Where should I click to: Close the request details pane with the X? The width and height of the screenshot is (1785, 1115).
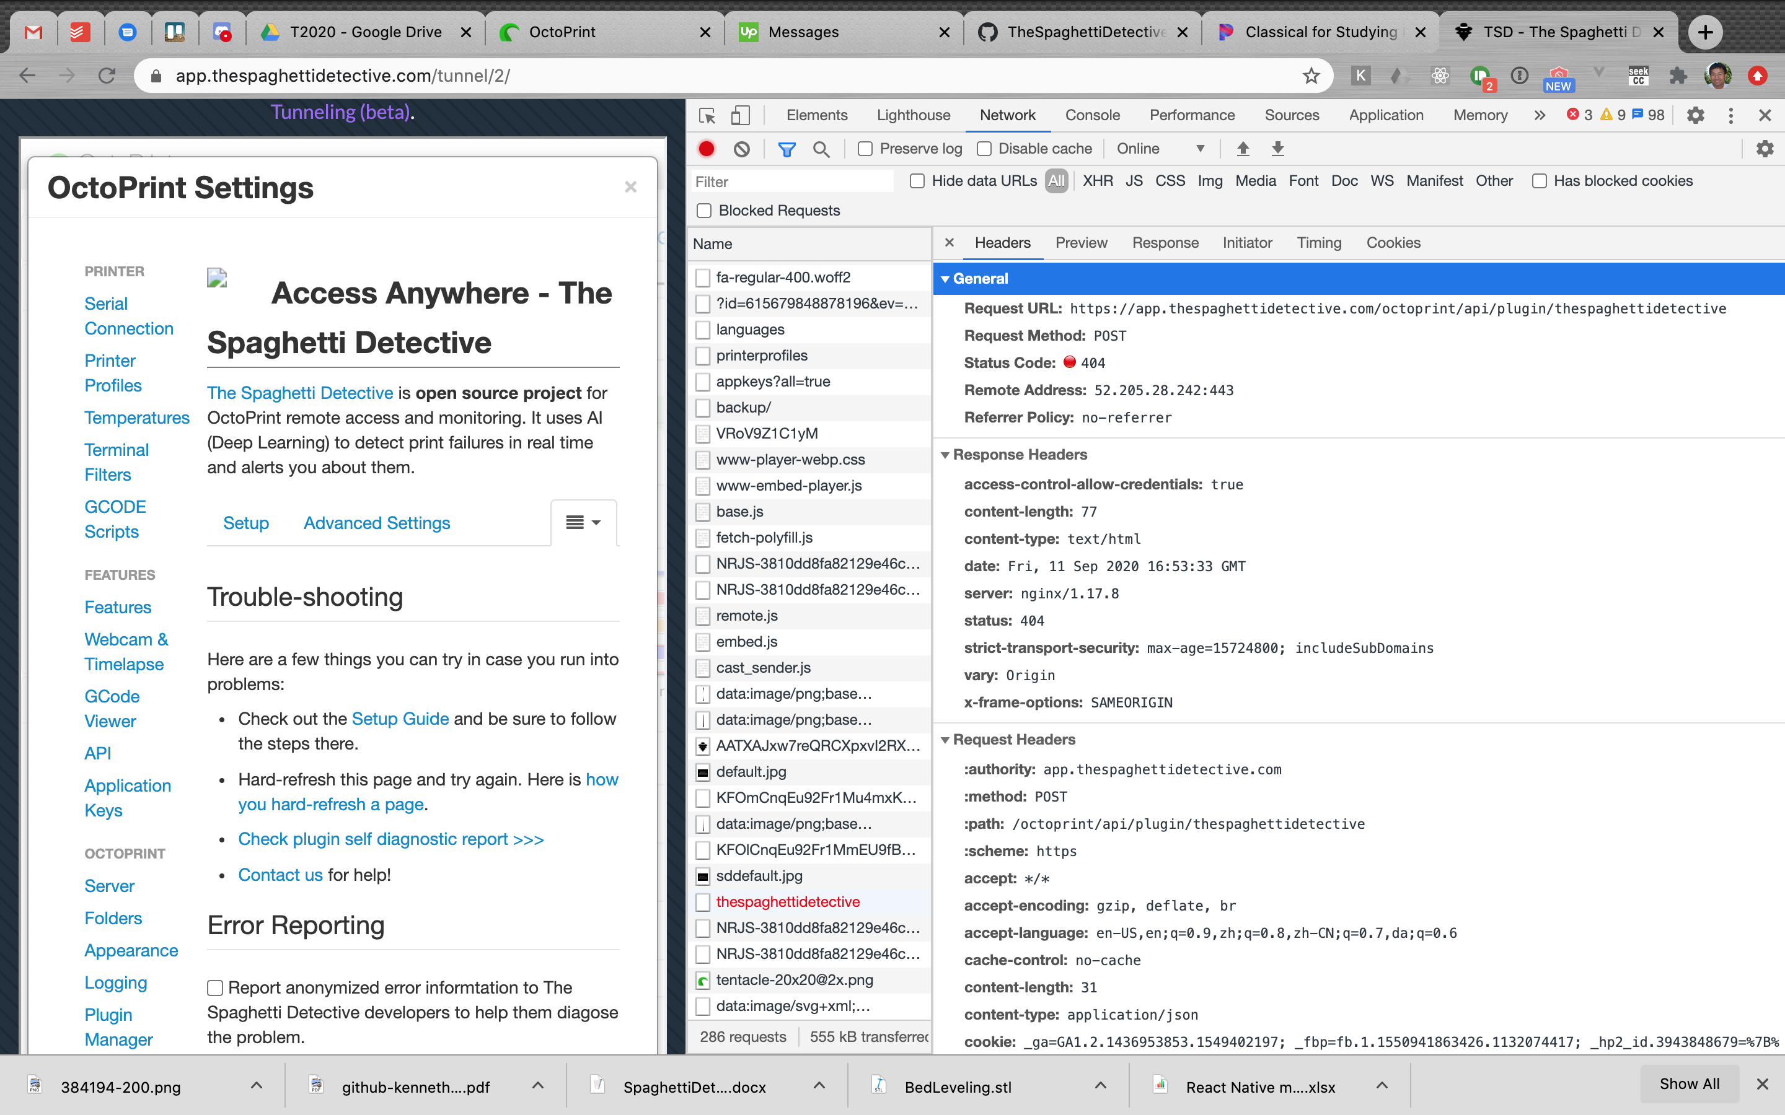tap(950, 243)
